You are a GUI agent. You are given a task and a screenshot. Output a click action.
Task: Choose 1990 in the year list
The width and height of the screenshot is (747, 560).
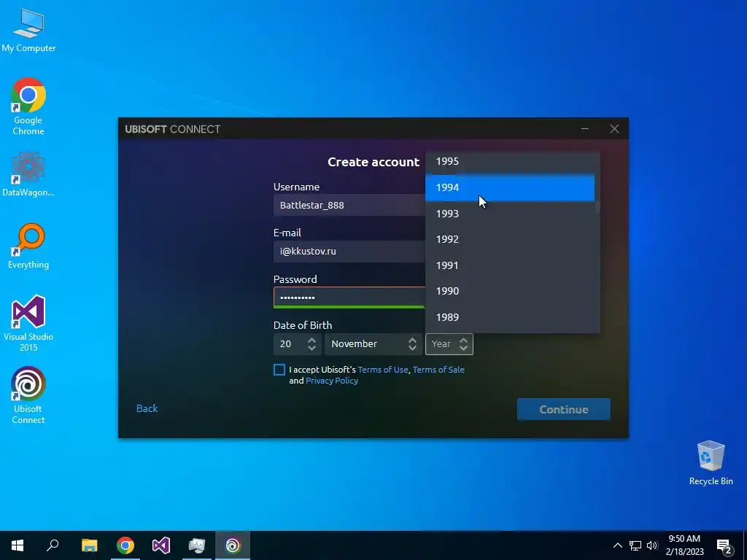(510, 292)
